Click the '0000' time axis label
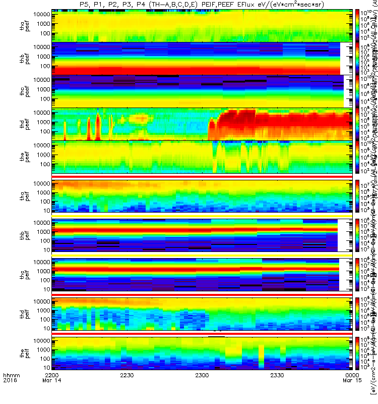378x404 pixels. (352, 375)
